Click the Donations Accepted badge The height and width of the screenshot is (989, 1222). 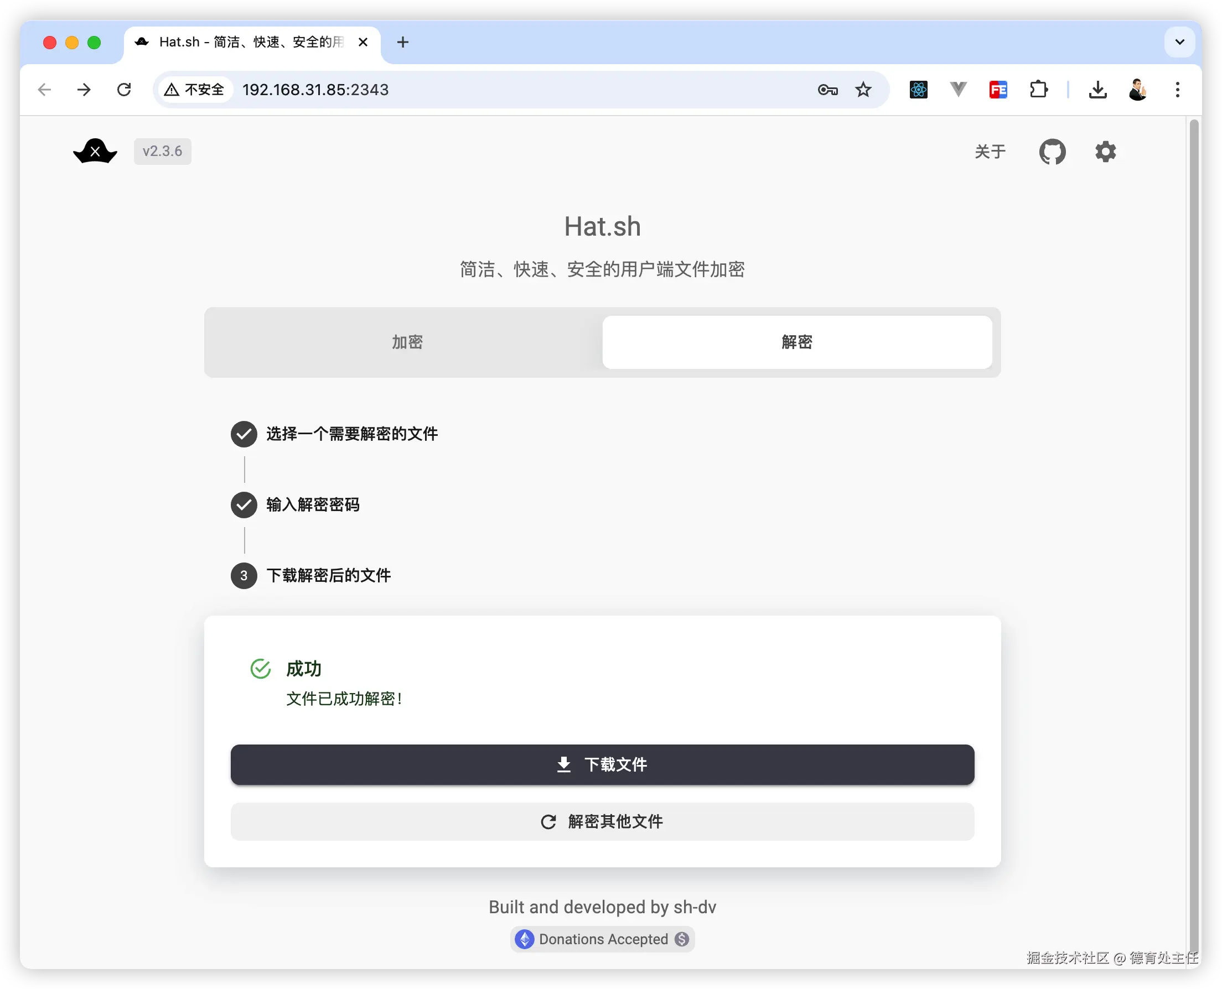coord(602,939)
